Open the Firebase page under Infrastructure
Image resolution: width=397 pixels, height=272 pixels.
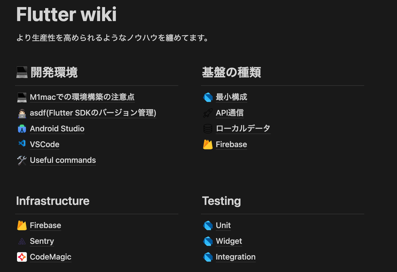coord(45,225)
